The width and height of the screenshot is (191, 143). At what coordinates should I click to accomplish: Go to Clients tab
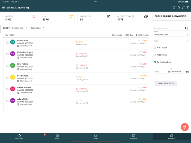click(95, 136)
